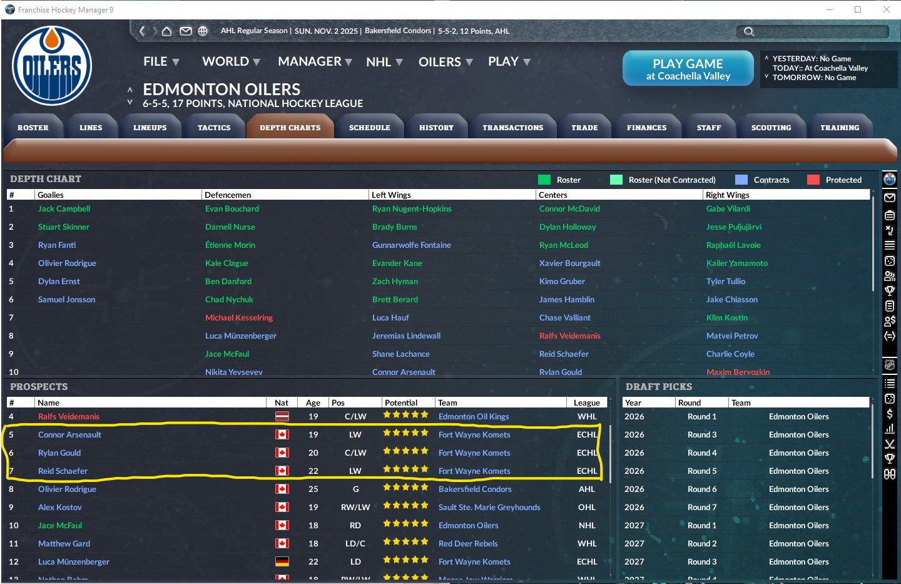Click the red Protected legend swatch
901x584 pixels.
coord(813,180)
